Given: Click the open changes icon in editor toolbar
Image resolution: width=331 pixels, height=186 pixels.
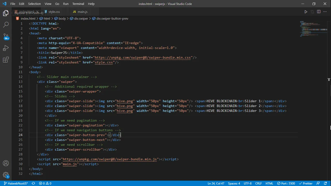Looking at the screenshot, I should pyautogui.click(x=312, y=12).
